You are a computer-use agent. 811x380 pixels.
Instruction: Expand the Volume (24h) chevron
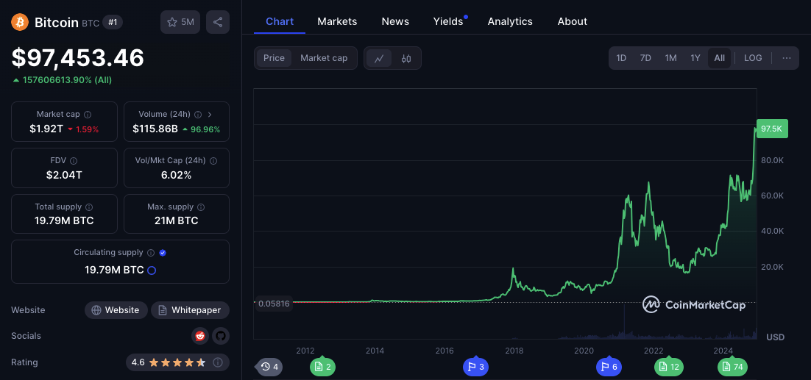210,115
